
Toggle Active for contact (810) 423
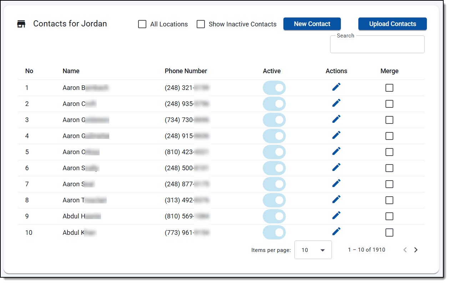click(274, 152)
